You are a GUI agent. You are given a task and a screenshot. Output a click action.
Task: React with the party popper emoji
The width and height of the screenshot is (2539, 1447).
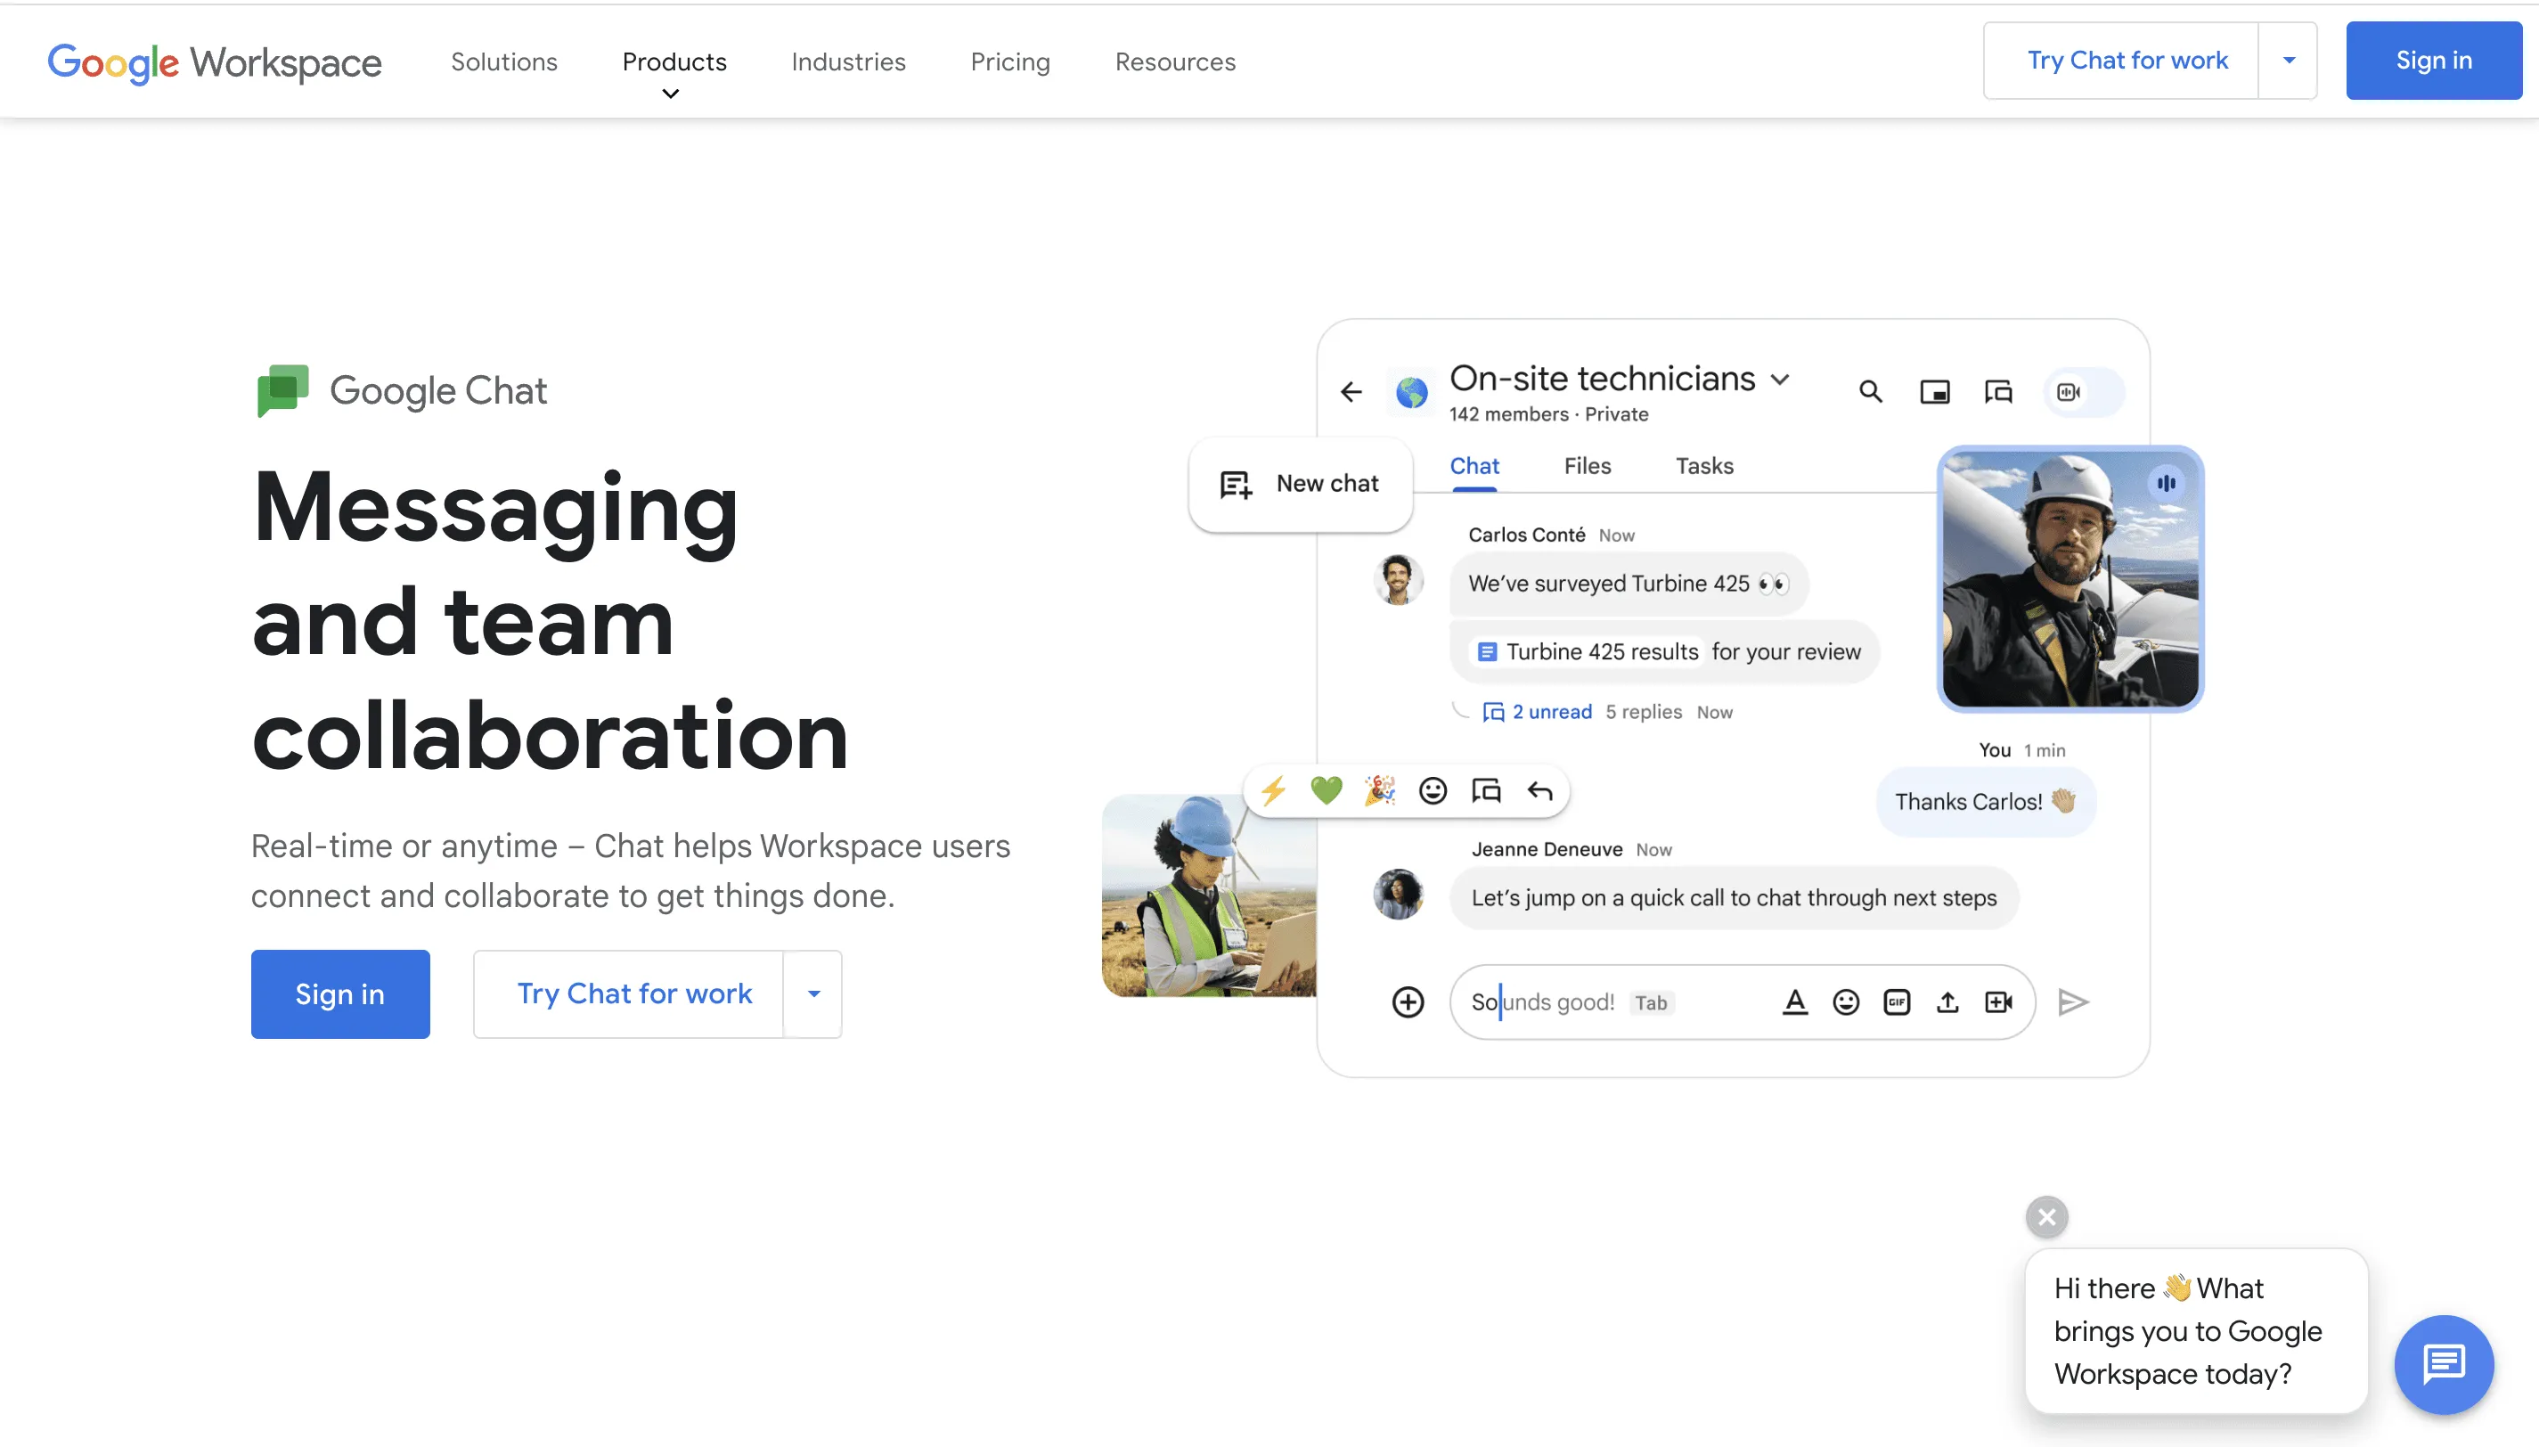[1379, 790]
